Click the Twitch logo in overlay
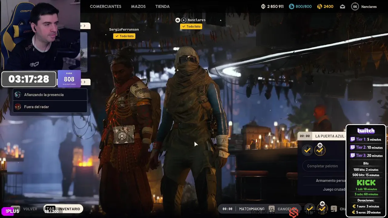Screen dimensions: 388x218 [366, 131]
